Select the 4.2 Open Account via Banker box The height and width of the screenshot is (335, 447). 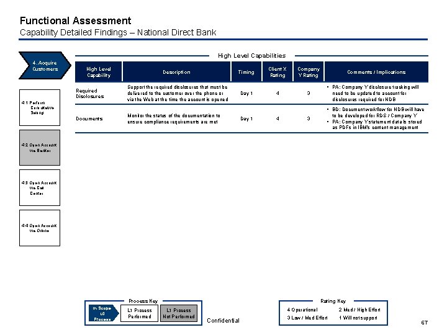click(40, 148)
